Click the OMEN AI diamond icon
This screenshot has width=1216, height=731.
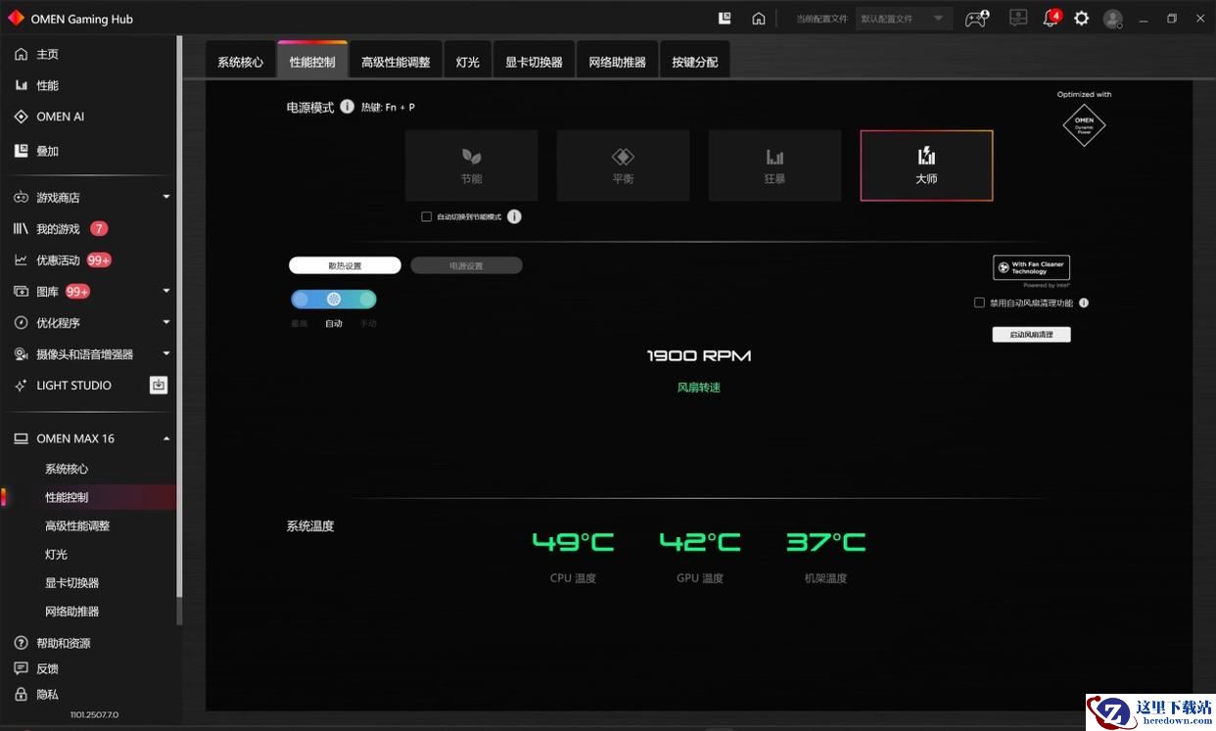[22, 116]
